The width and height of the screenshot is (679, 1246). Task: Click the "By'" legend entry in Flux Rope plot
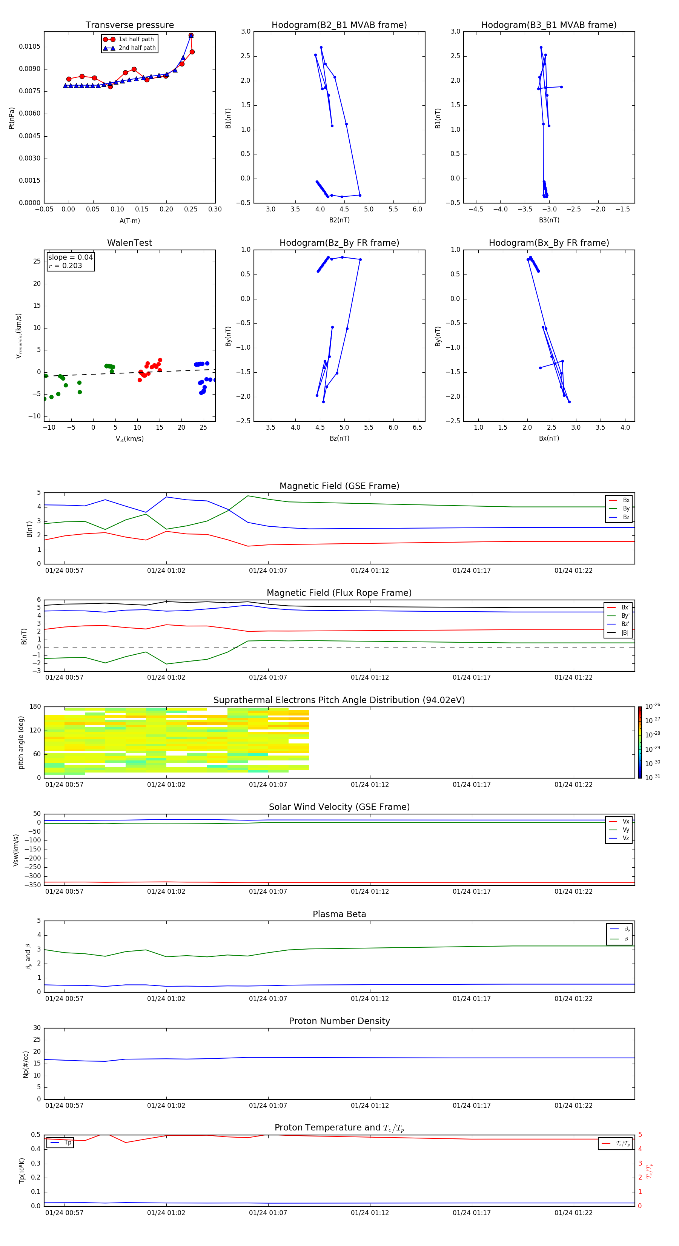click(618, 616)
